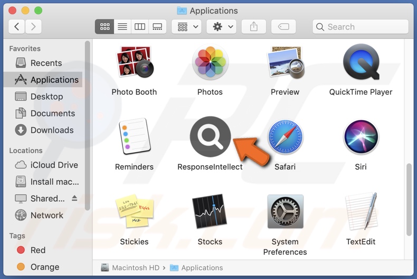Switch to list view
417x279 pixels.
(122, 26)
